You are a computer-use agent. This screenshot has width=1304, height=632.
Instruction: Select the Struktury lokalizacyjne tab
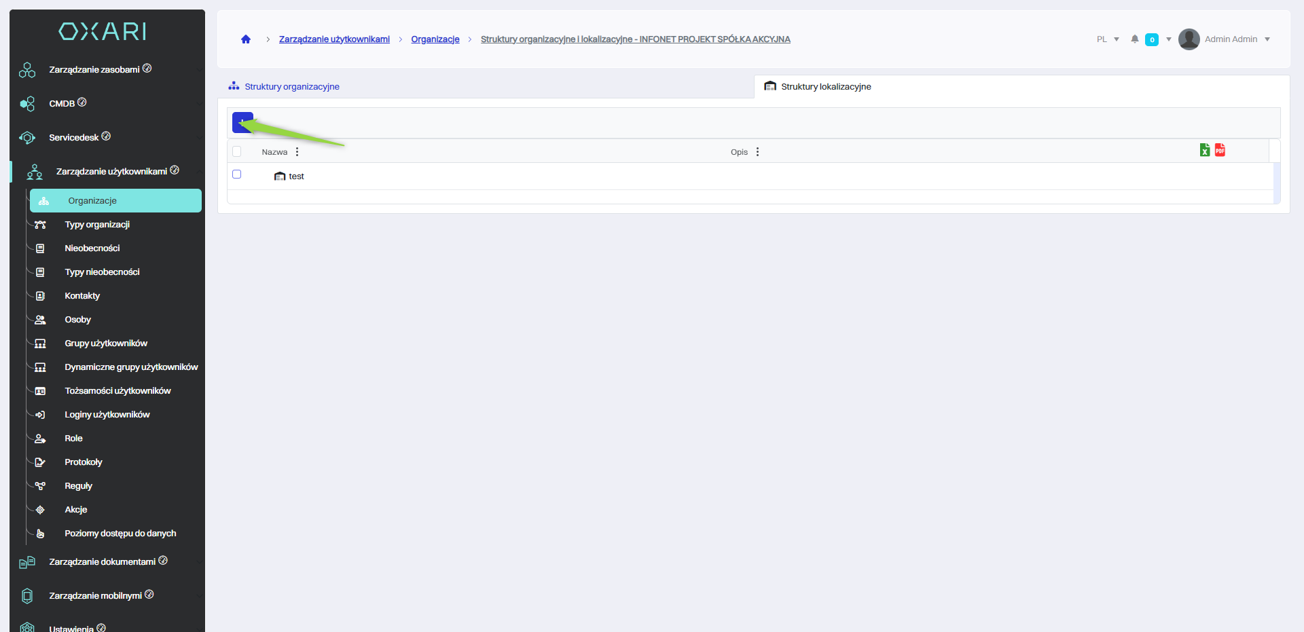point(825,87)
